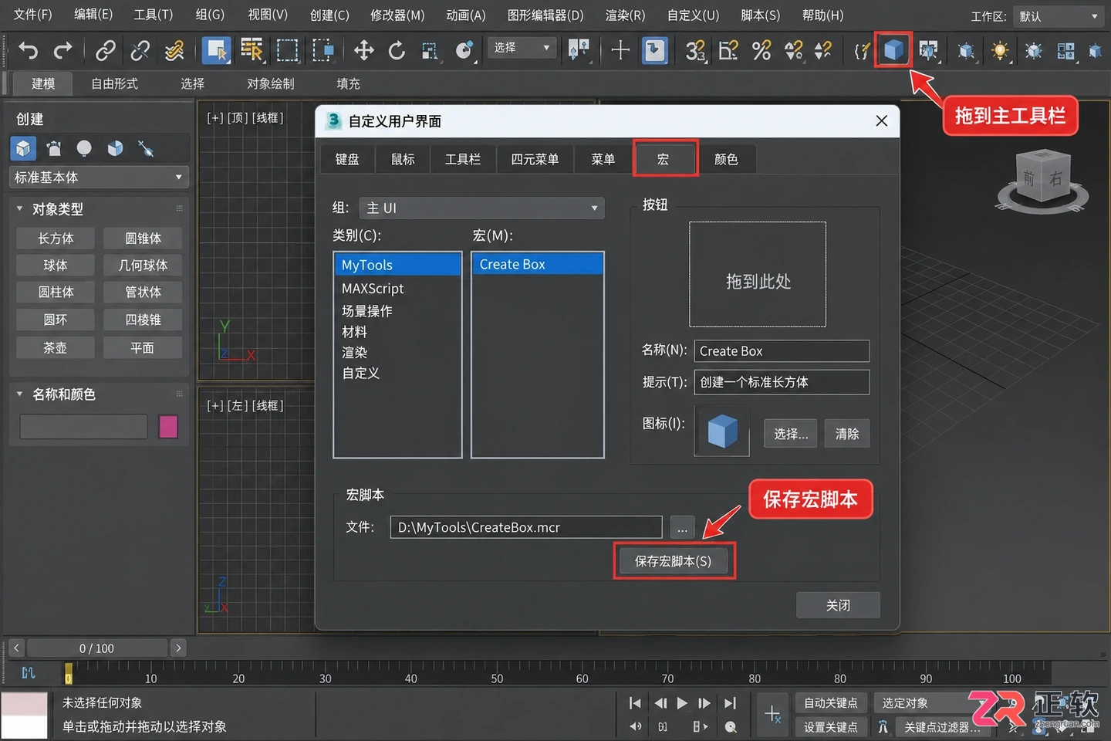Viewport: 1111px width, 741px height.
Task: Activate the Select and Rotate tool
Action: (x=397, y=51)
